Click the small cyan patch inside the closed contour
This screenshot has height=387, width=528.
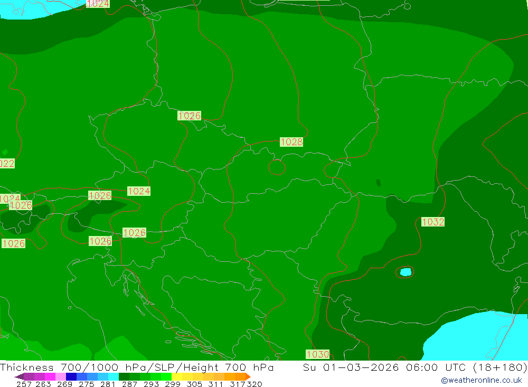point(406,272)
